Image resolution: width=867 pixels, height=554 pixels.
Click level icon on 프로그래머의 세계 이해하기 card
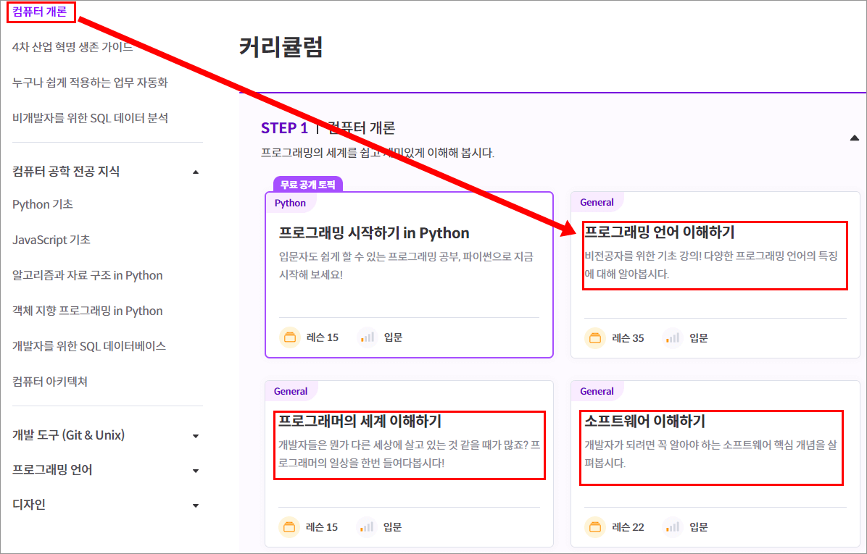[x=367, y=527]
